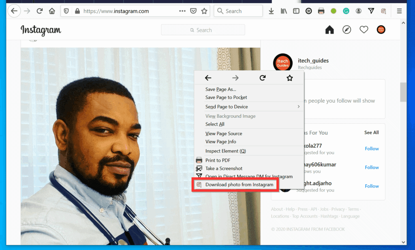Go to browser home page icon

(x=52, y=11)
